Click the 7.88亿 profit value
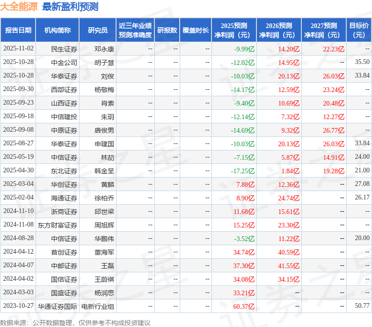Screen dimensions: 372x327 (x=245, y=185)
